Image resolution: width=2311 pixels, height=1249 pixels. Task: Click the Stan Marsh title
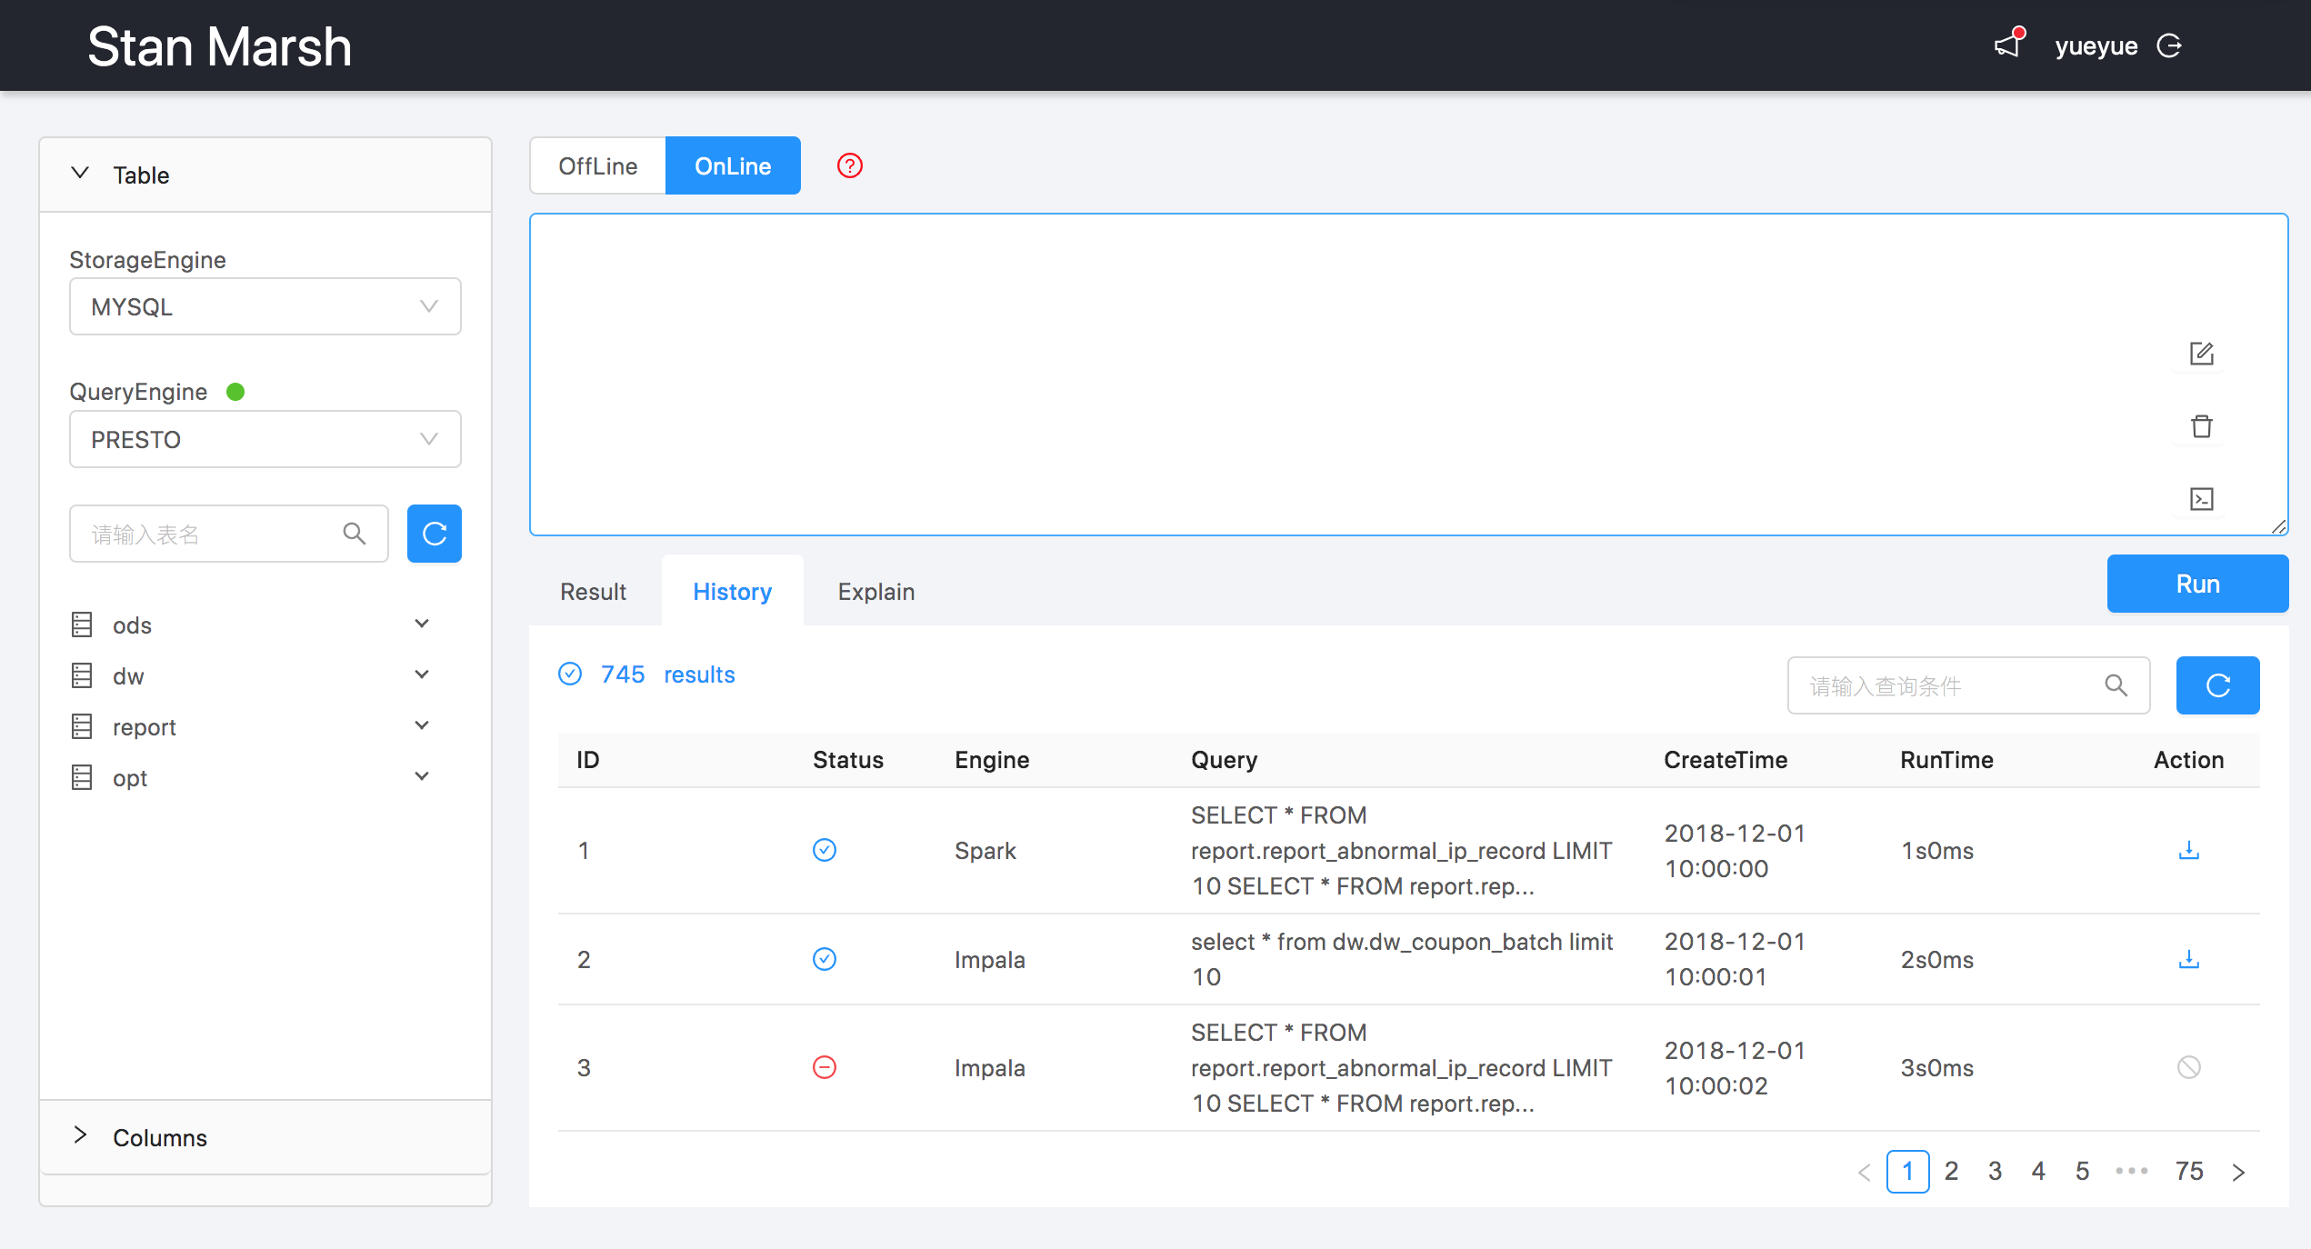click(219, 45)
